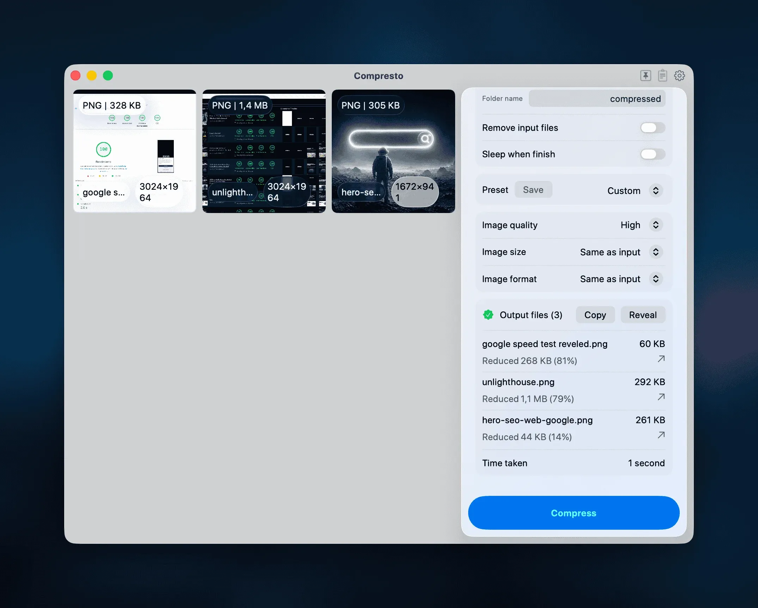This screenshot has width=758, height=608.
Task: Click the Folder name input field
Action: click(x=597, y=99)
